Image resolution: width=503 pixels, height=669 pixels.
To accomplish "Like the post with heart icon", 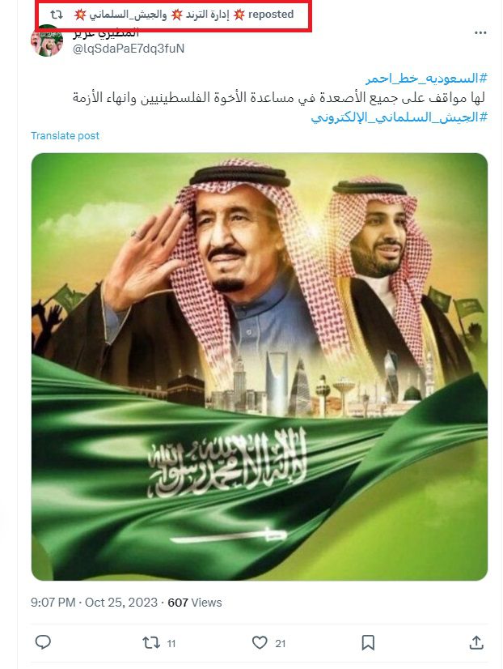I will (260, 642).
